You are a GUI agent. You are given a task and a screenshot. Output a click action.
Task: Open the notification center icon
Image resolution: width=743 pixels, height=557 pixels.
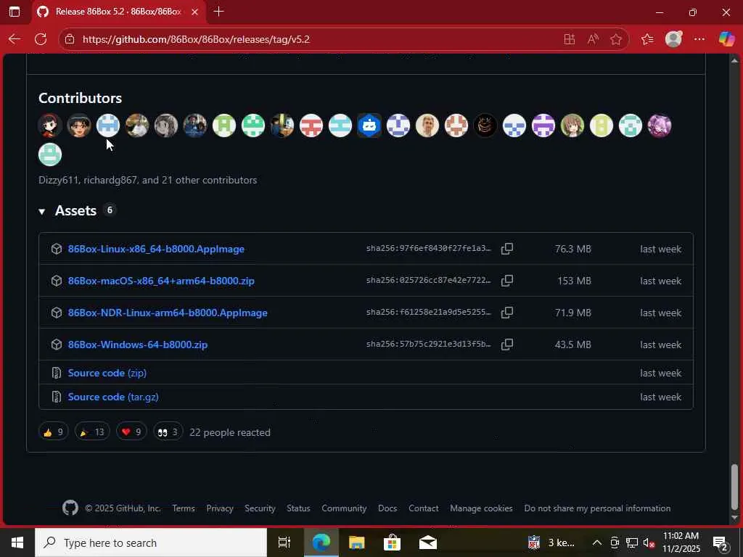pyautogui.click(x=721, y=542)
